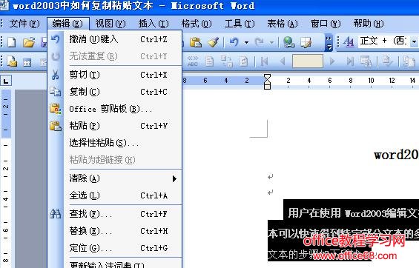419x268 pixels.
Task: Click the next record arrow icon
Action: [332, 61]
